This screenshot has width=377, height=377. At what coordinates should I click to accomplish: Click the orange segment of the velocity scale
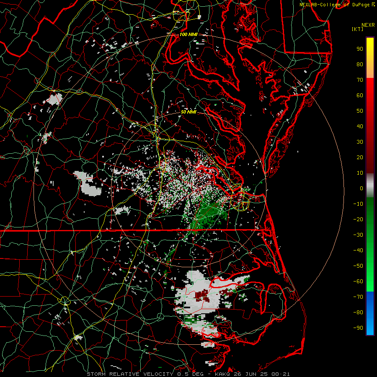[370, 71]
